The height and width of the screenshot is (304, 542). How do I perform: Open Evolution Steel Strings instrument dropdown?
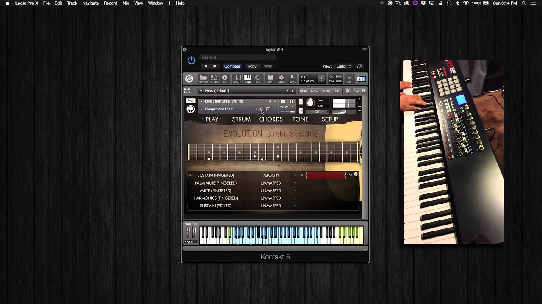202,101
